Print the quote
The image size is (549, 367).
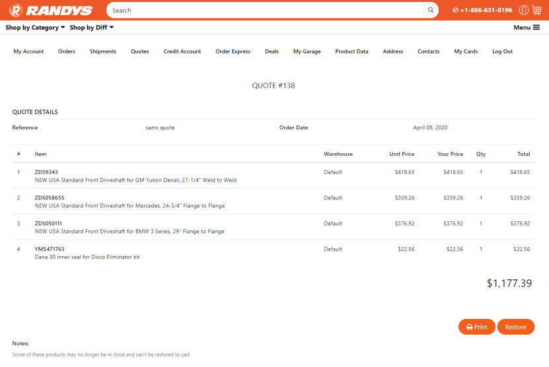pyautogui.click(x=476, y=327)
